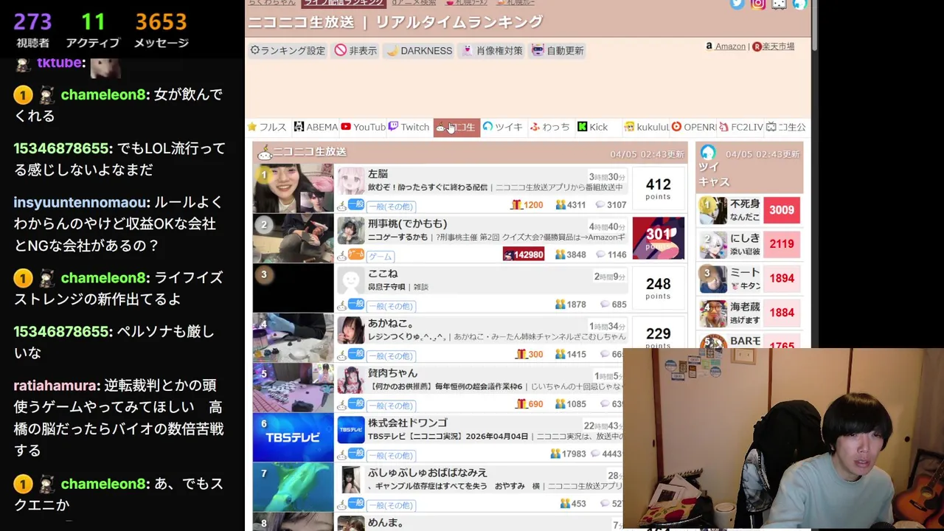Click ここね broadcaster name
This screenshot has width=944, height=531.
pos(383,274)
